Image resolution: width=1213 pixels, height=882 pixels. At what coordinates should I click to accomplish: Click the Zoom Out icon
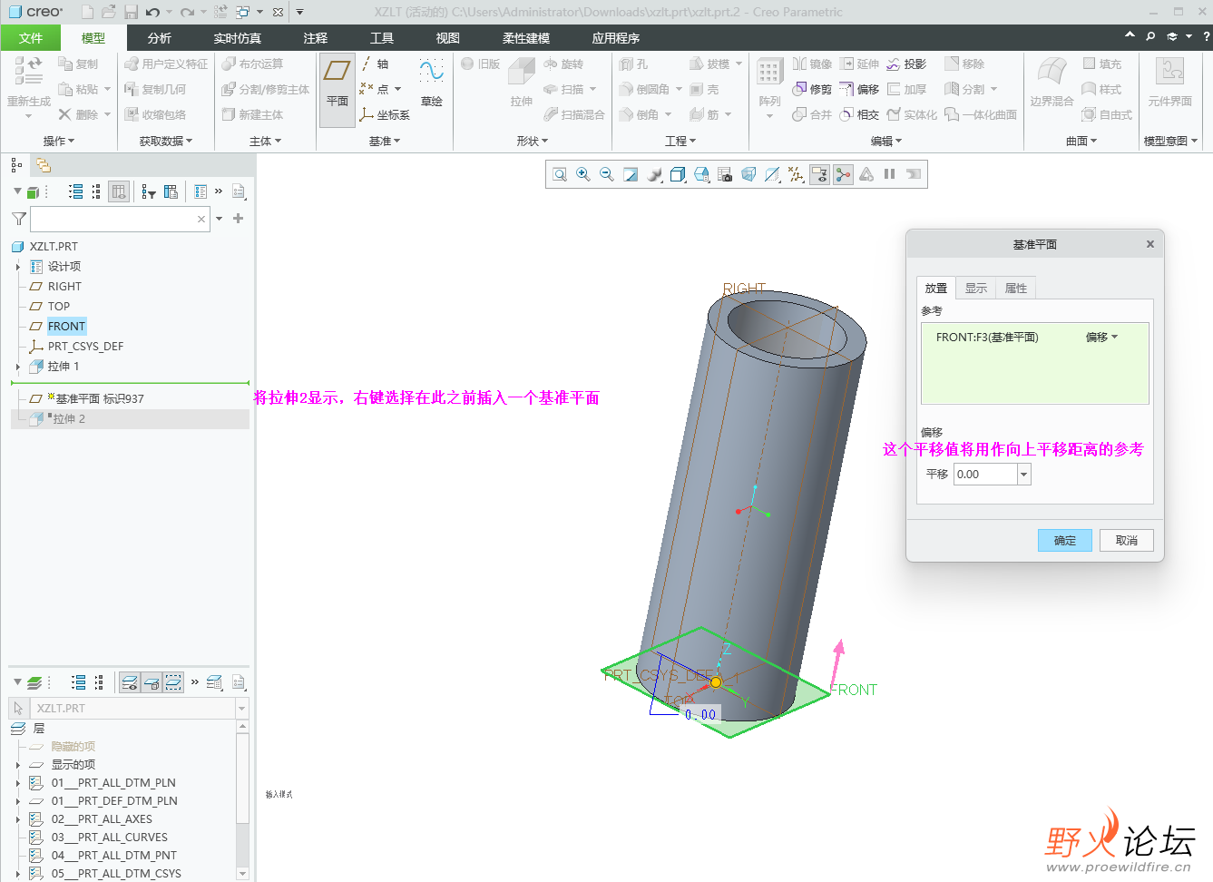(607, 174)
